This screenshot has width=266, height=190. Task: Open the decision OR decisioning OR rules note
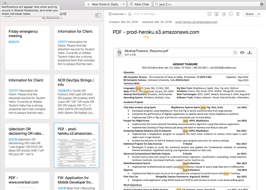[x=27, y=145]
